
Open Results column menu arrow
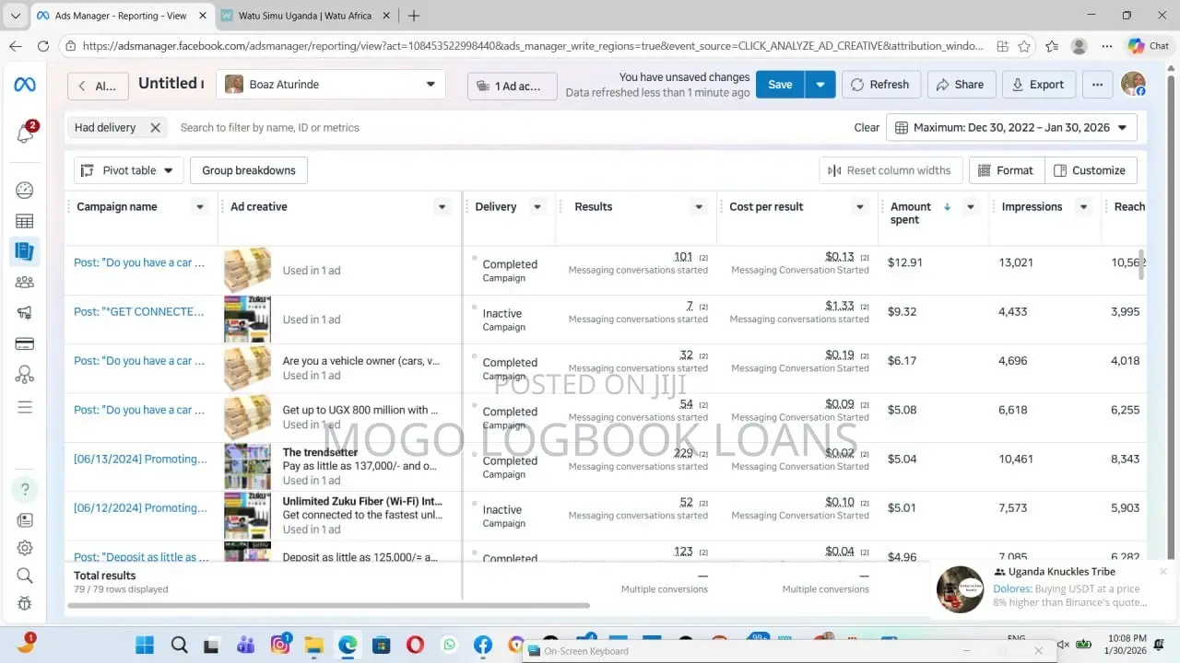699,207
